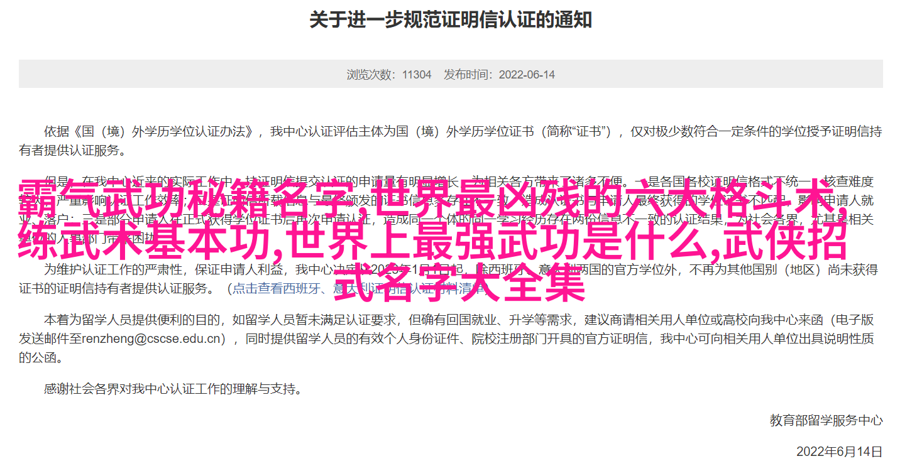Click the line 感谢社会各界对我中心认证工作的理解与支持
This screenshot has width=917, height=471.
click(173, 389)
